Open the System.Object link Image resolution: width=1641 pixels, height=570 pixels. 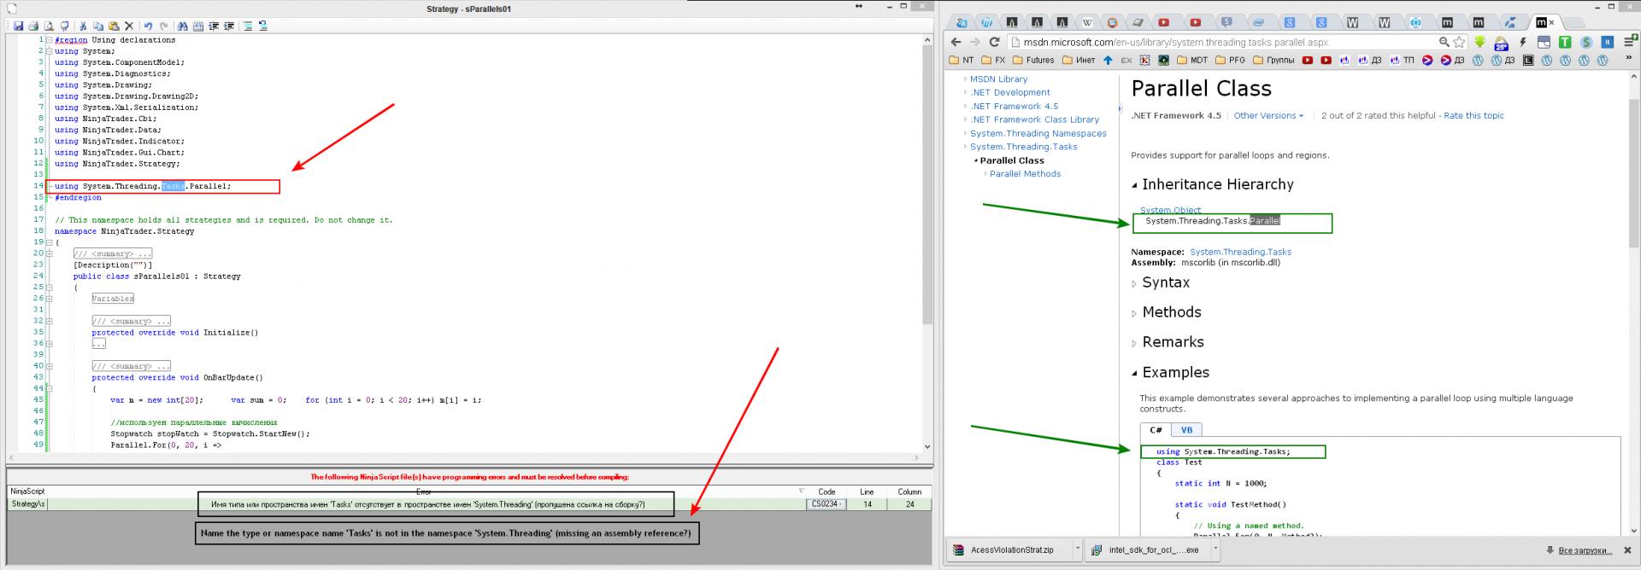[1170, 210]
